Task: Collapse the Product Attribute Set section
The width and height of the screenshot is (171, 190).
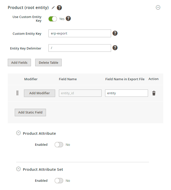Action: 18,169
